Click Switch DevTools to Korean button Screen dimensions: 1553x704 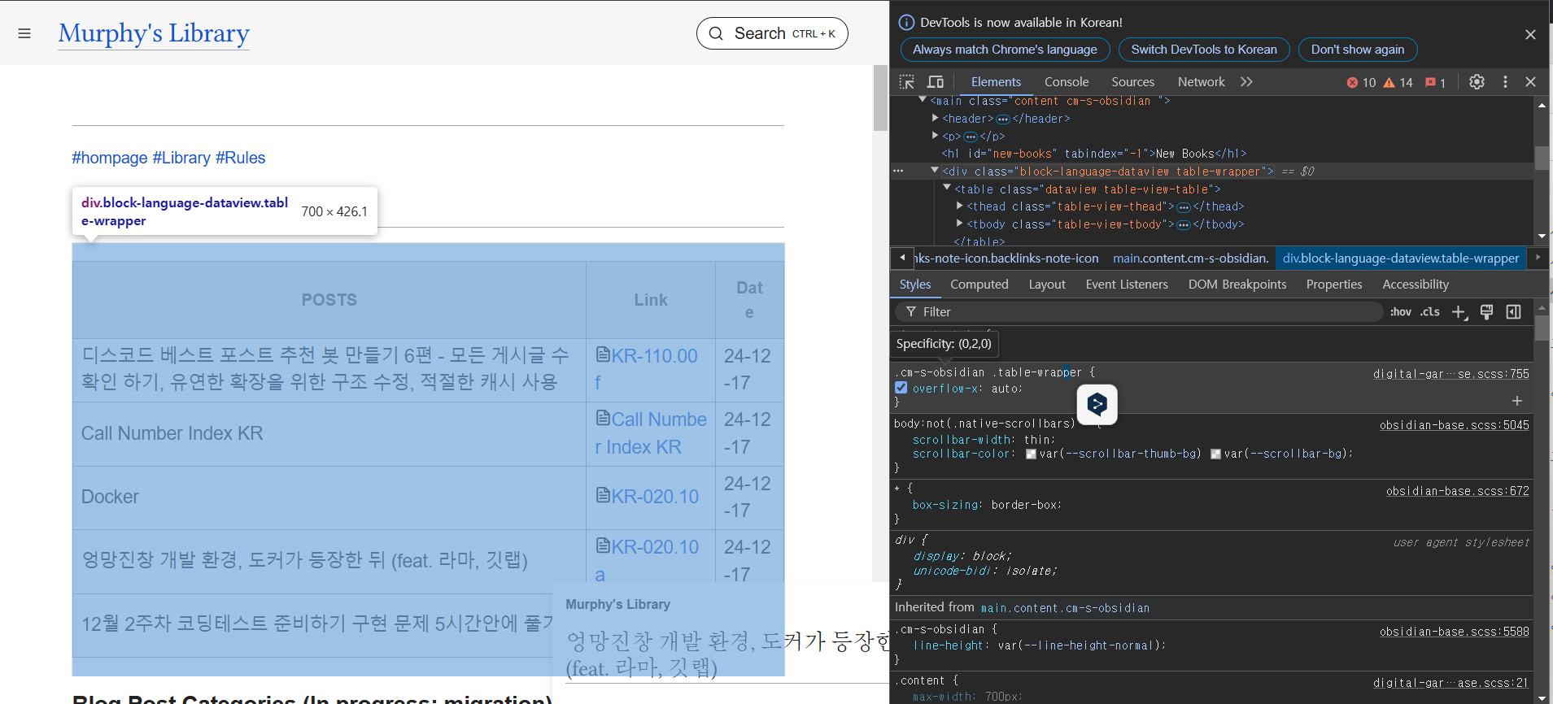[x=1204, y=50]
